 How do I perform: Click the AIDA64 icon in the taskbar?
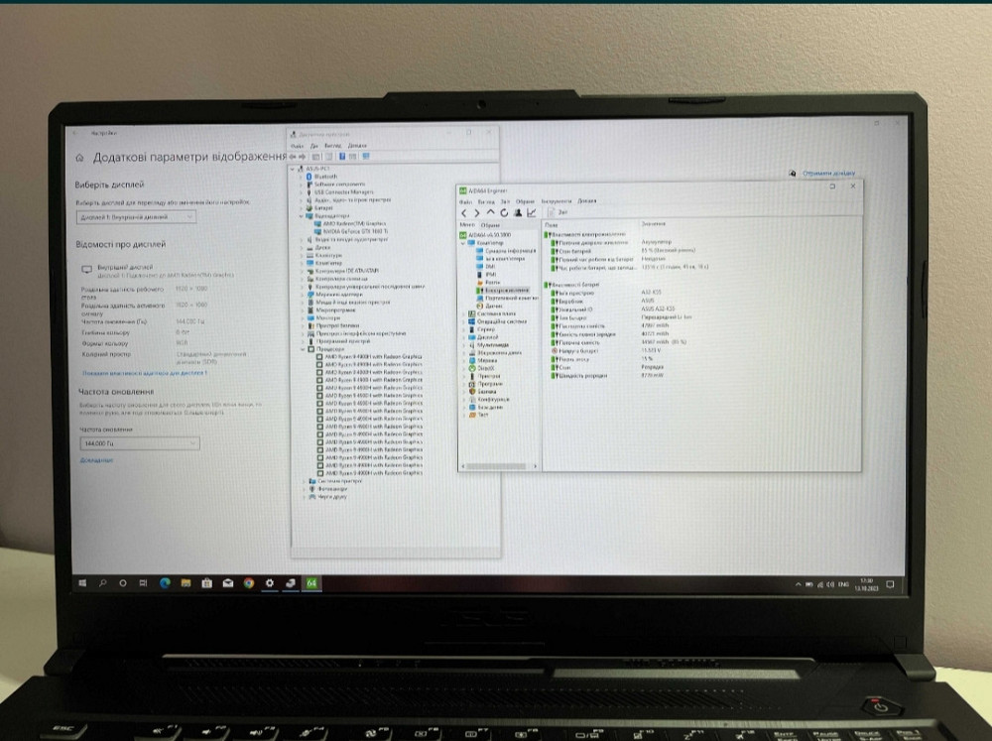click(x=311, y=583)
